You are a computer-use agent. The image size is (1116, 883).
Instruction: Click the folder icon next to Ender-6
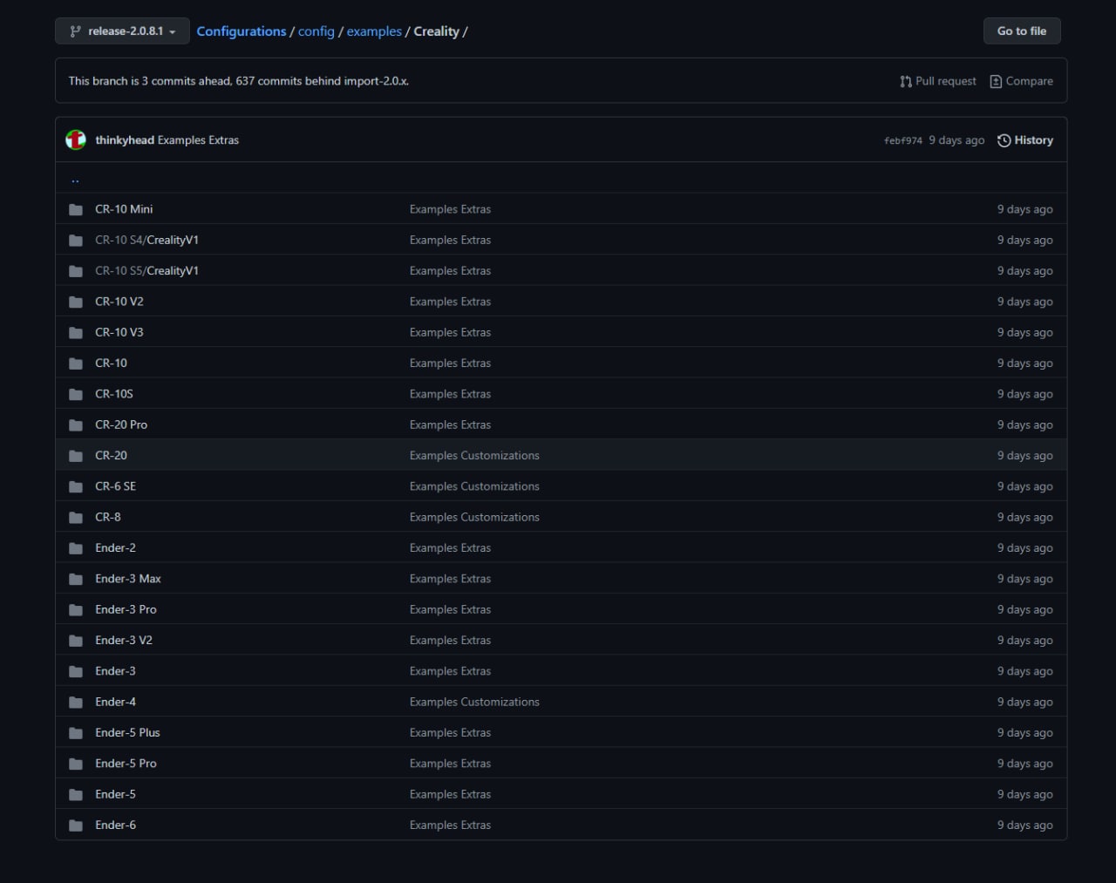(x=76, y=825)
